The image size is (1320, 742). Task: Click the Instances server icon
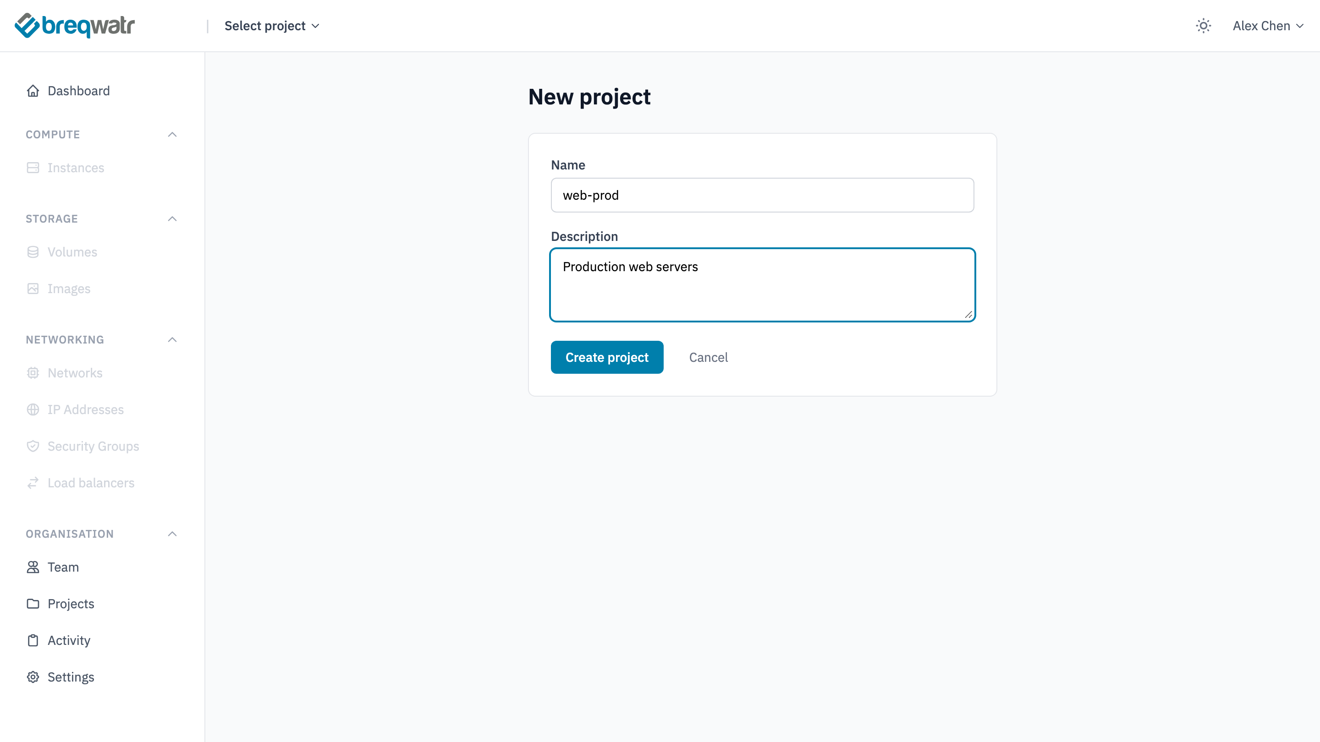click(x=33, y=168)
